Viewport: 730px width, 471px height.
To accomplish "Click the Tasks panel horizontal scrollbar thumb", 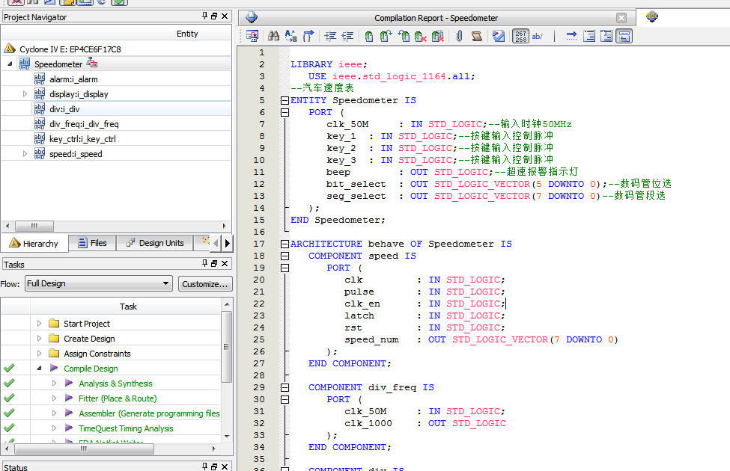I will click(84, 449).
